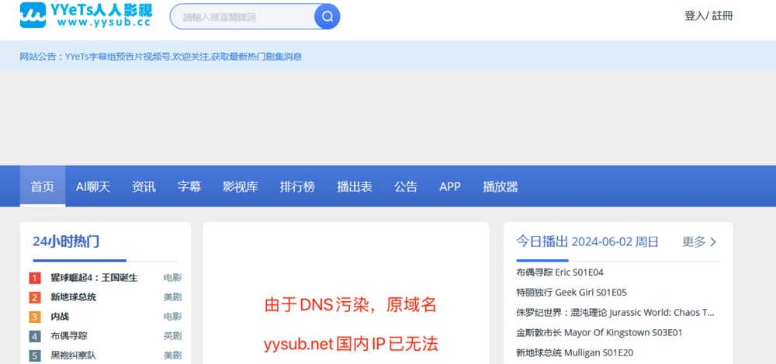The width and height of the screenshot is (776, 364).
Task: Switch to the 影视库 library
Action: [x=241, y=186]
